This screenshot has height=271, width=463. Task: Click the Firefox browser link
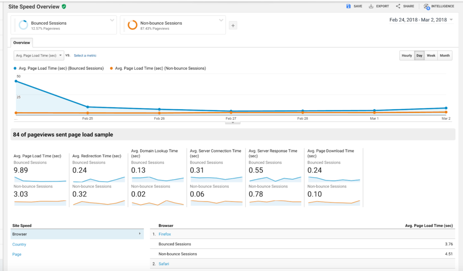click(x=165, y=234)
